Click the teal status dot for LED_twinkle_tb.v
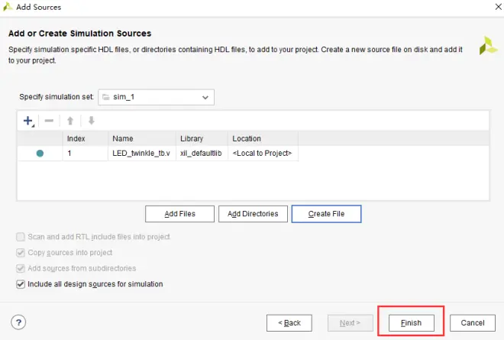This screenshot has height=340, width=504. point(40,154)
